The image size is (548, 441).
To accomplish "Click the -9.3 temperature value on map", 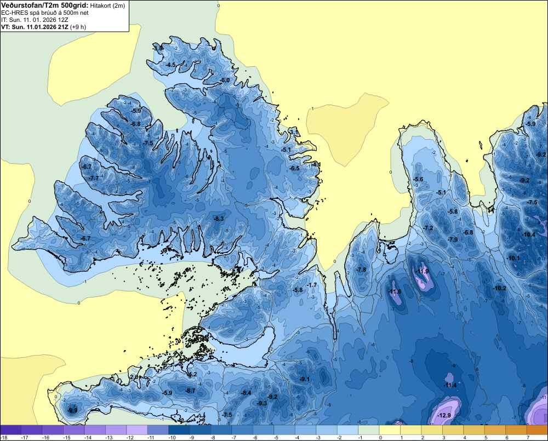I will point(262,403).
